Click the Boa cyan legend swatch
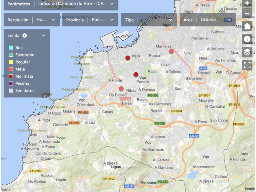The width and height of the screenshot is (256, 192). [11, 48]
